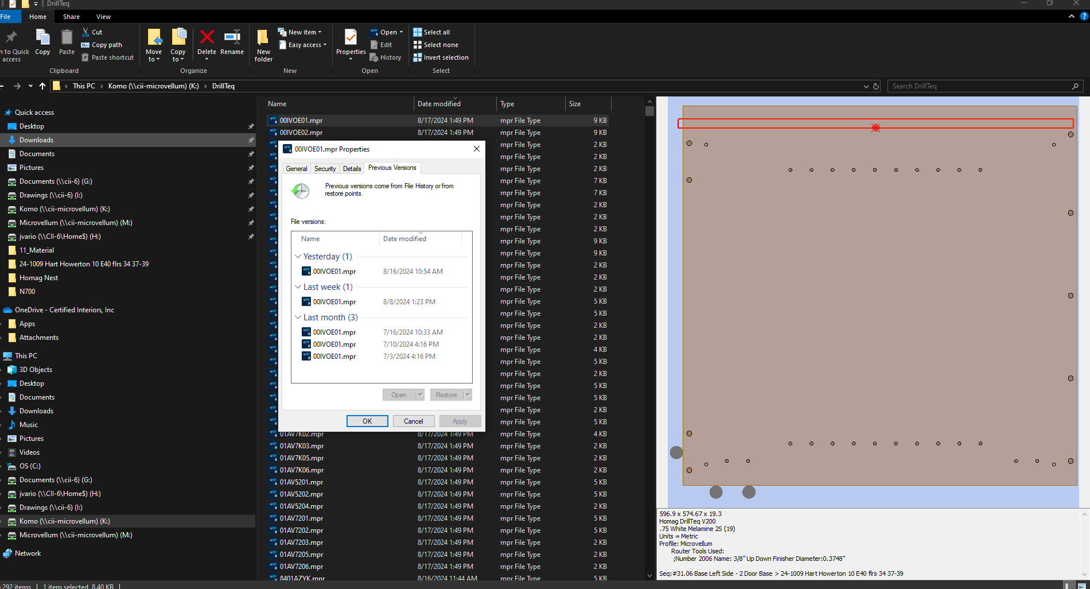Click the OK button in Properties dialog
Viewport: 1090px width, 589px height.
pyautogui.click(x=367, y=421)
